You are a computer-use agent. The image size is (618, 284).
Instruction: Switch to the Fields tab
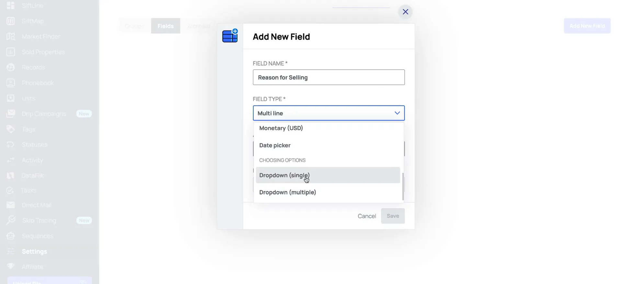coord(166,26)
